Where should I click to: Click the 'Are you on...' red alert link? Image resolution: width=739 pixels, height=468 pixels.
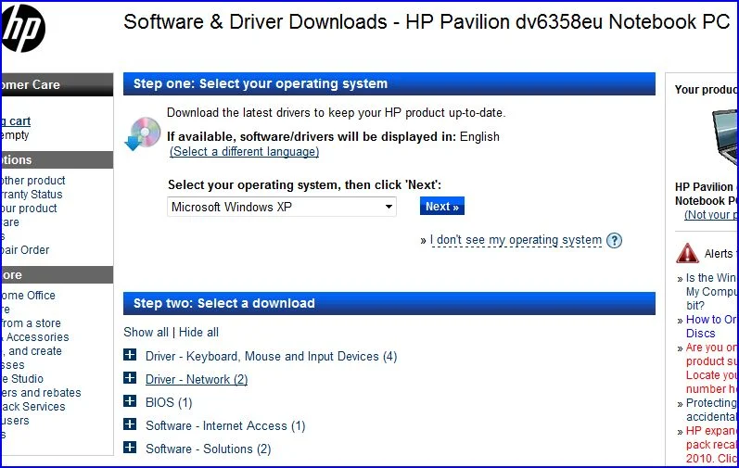711,368
